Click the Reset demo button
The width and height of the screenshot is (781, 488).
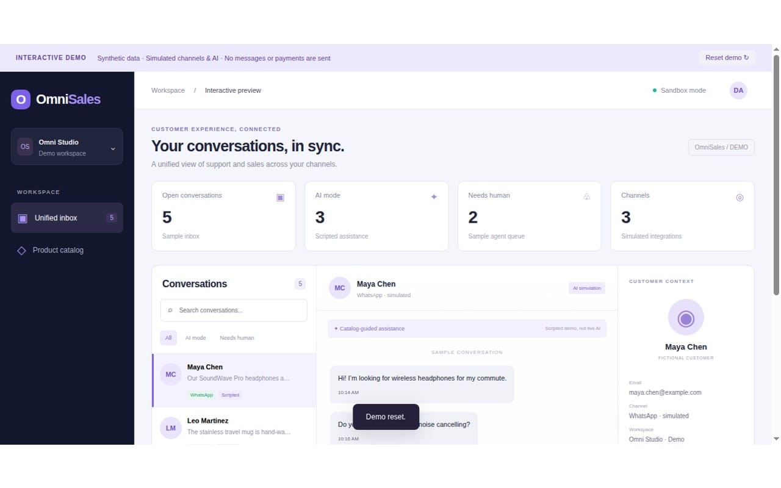(727, 58)
